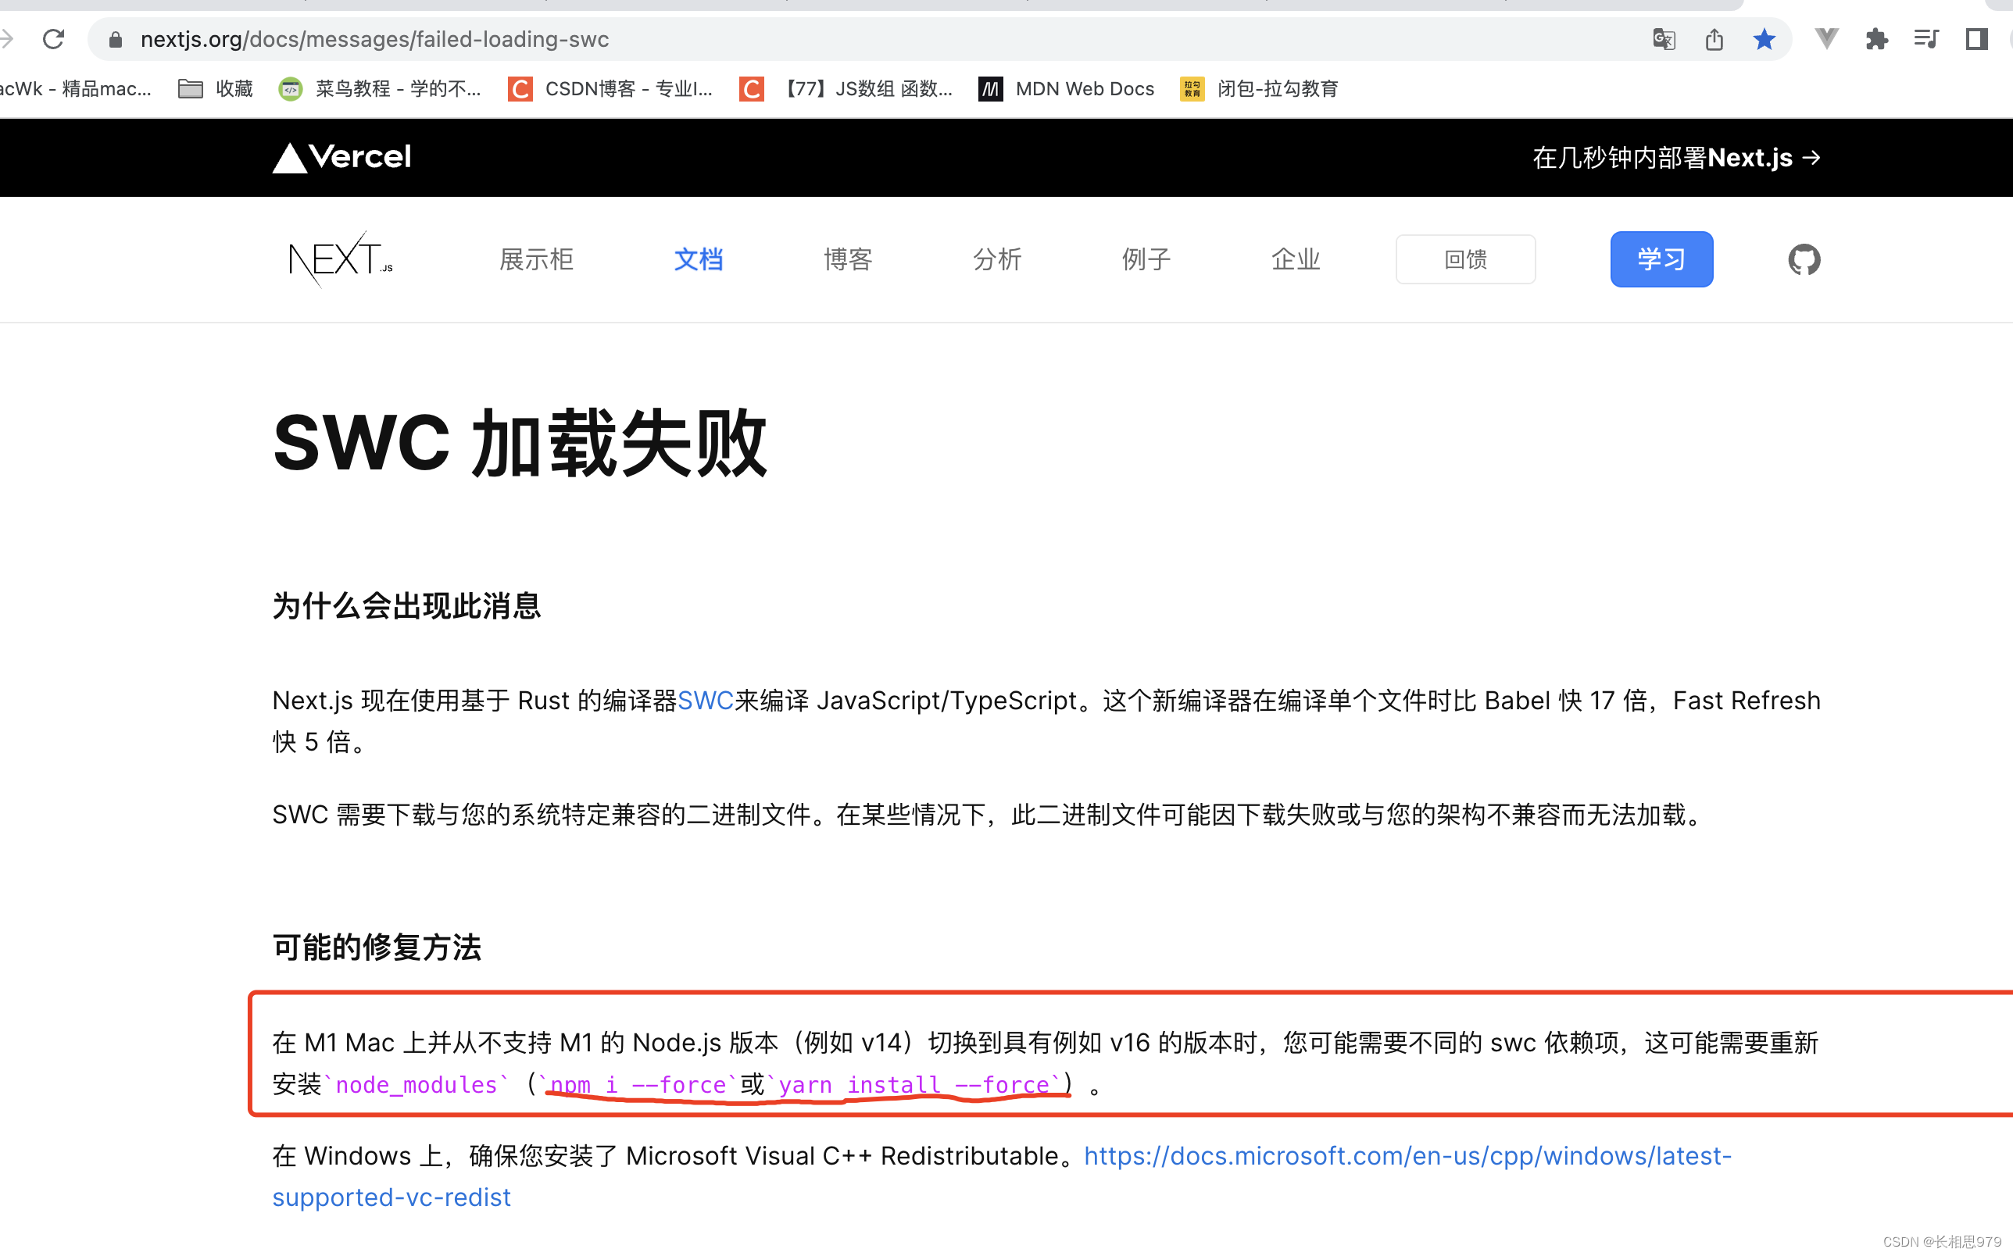Open the MDN Web Docs bookmark
Screen dimensions: 2013x1256
[1066, 88]
